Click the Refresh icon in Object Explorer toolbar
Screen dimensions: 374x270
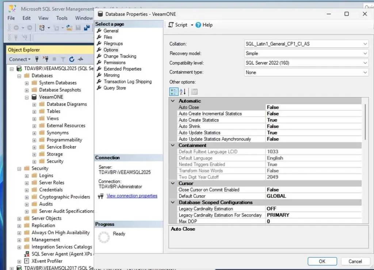click(x=72, y=59)
